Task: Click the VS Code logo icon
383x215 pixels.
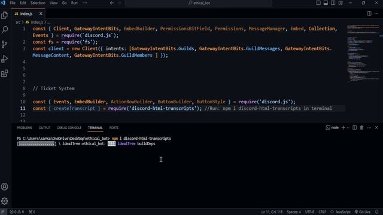Action: [x=3, y=3]
